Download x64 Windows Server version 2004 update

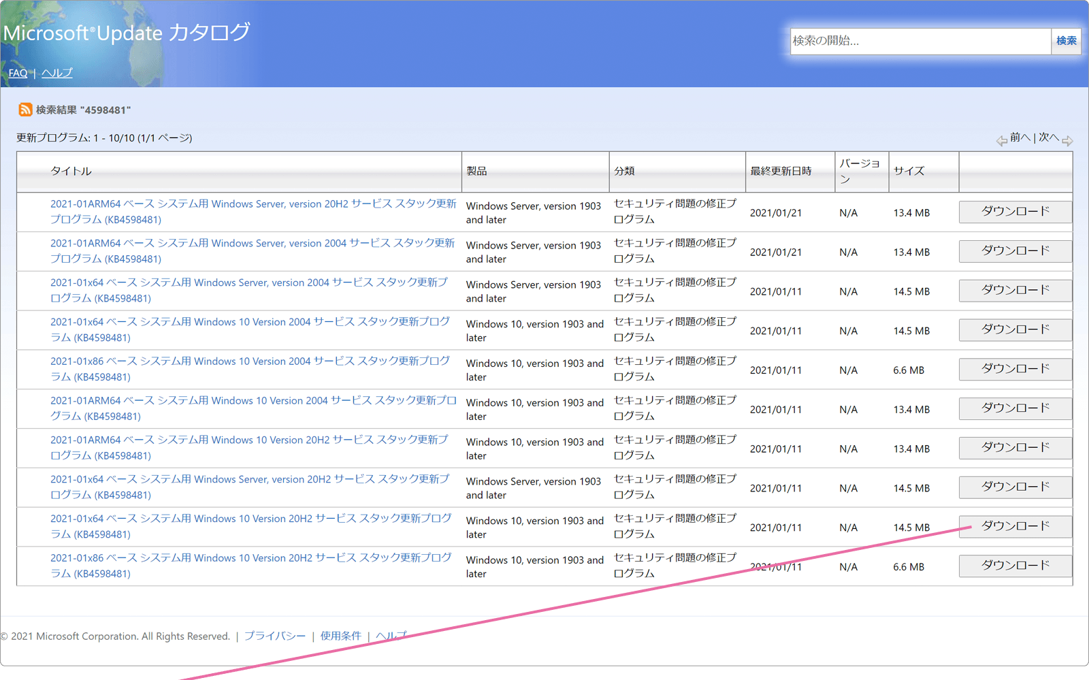click(1015, 291)
